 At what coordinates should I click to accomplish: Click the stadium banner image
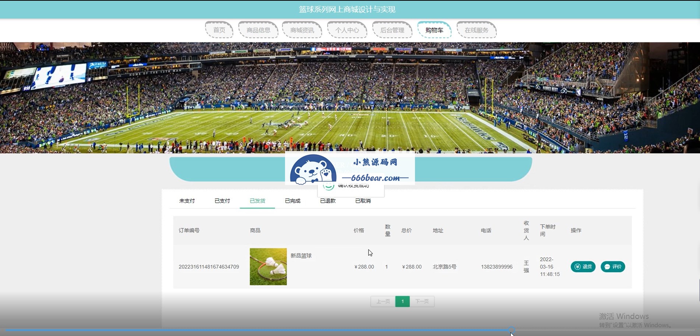click(x=350, y=98)
